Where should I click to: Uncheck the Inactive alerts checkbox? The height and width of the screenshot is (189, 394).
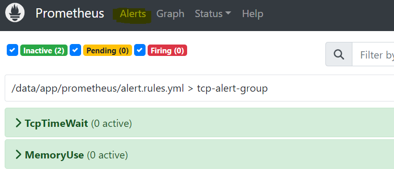click(12, 50)
